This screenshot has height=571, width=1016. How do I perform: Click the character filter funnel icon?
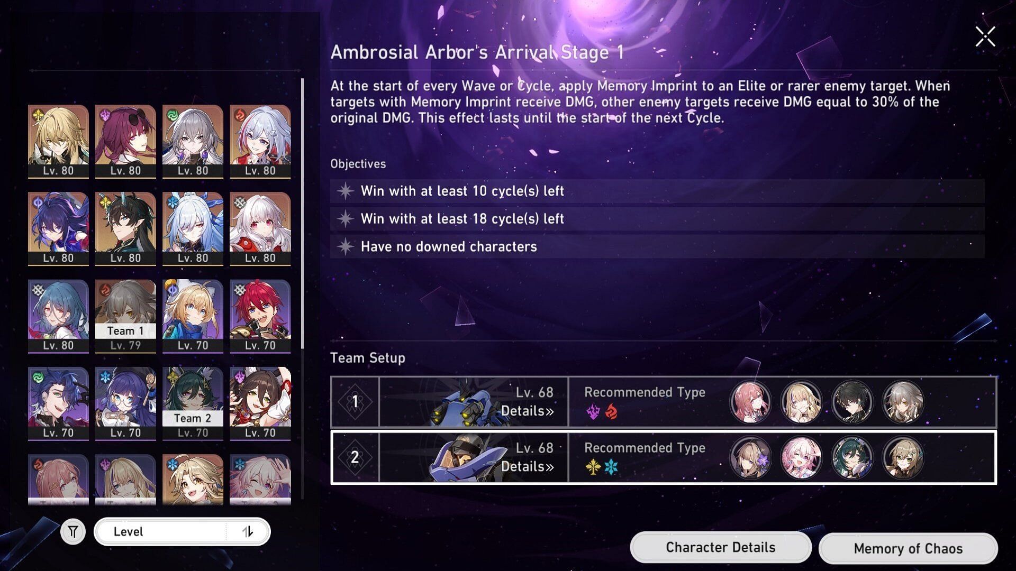(73, 531)
